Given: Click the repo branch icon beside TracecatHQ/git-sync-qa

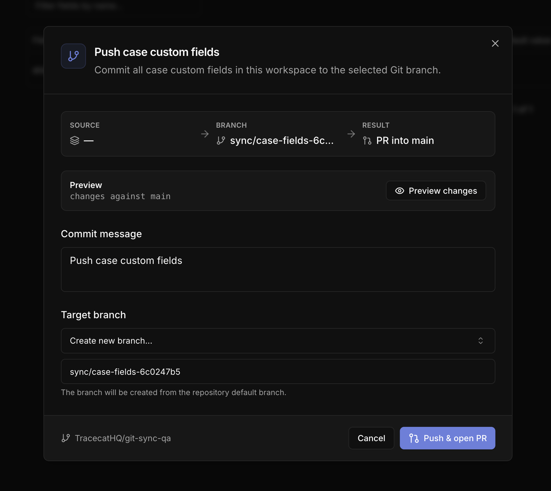Looking at the screenshot, I should click(x=66, y=438).
